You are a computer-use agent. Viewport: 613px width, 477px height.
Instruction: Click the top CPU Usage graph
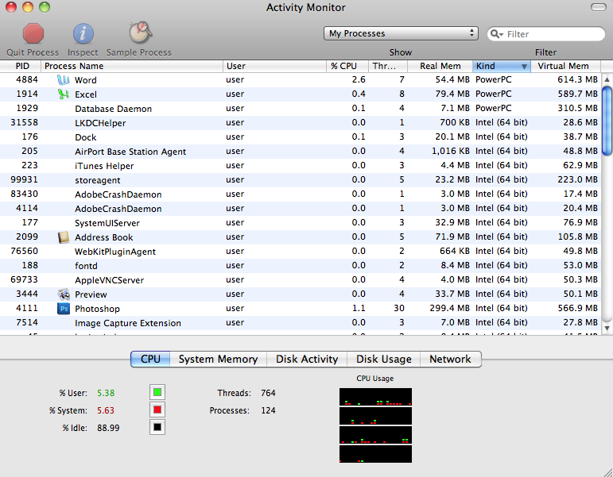click(x=375, y=397)
